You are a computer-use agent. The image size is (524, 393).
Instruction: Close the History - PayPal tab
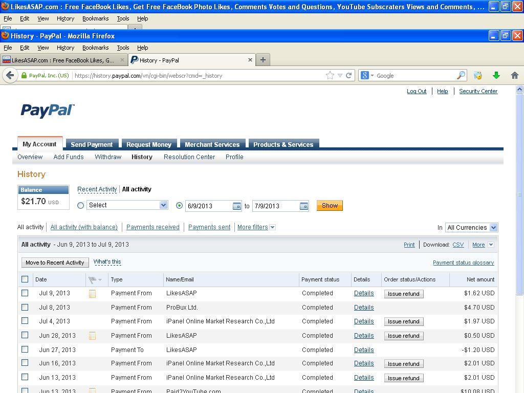(250, 60)
